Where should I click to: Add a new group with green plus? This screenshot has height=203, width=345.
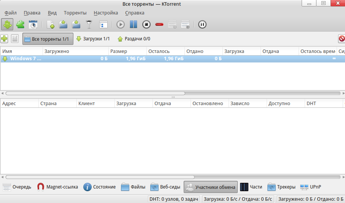(4, 39)
